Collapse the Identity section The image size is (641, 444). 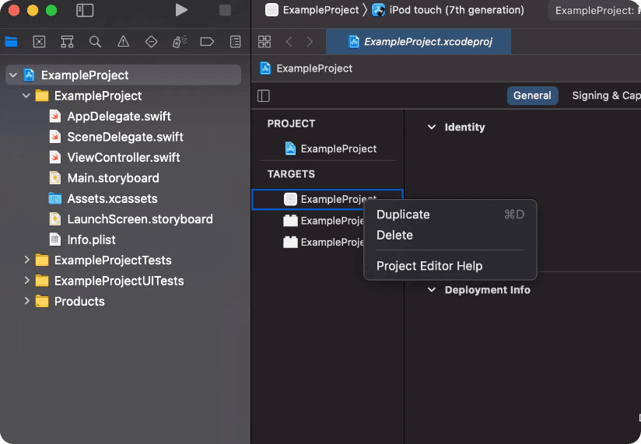(431, 127)
